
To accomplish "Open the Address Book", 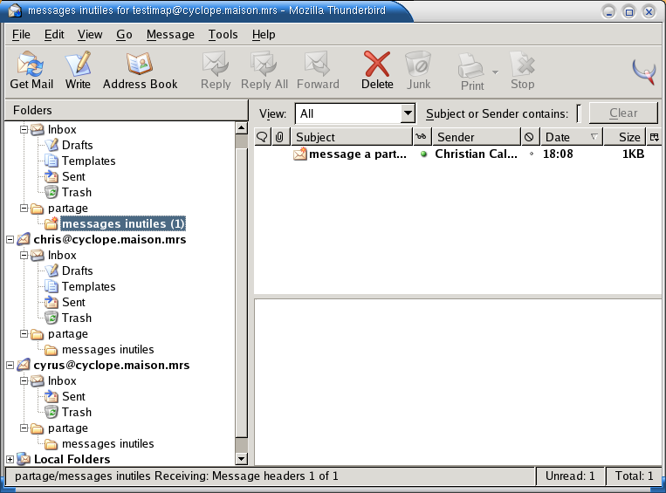I will click(140, 70).
